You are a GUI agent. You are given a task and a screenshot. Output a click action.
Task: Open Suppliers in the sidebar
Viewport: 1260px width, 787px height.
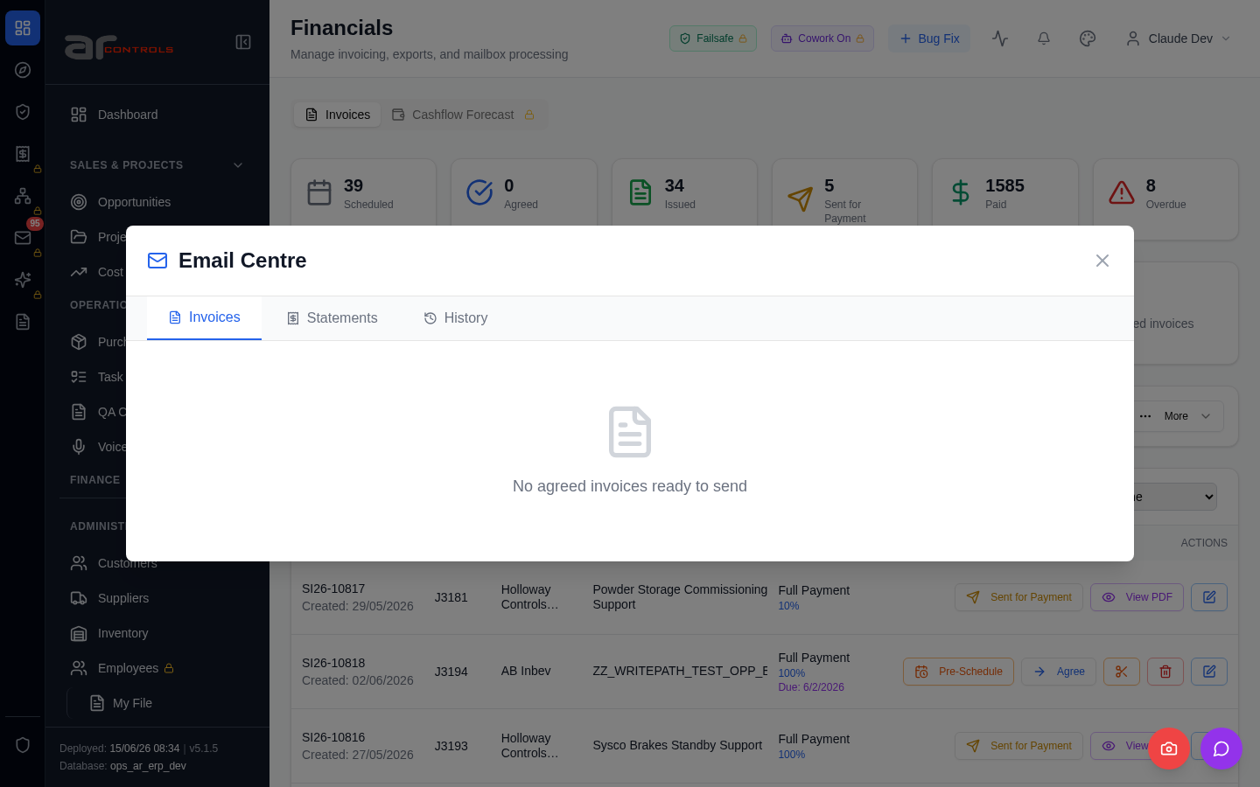(x=157, y=598)
